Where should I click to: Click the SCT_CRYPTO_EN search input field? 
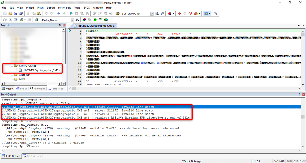pyautogui.click(x=136, y=14)
